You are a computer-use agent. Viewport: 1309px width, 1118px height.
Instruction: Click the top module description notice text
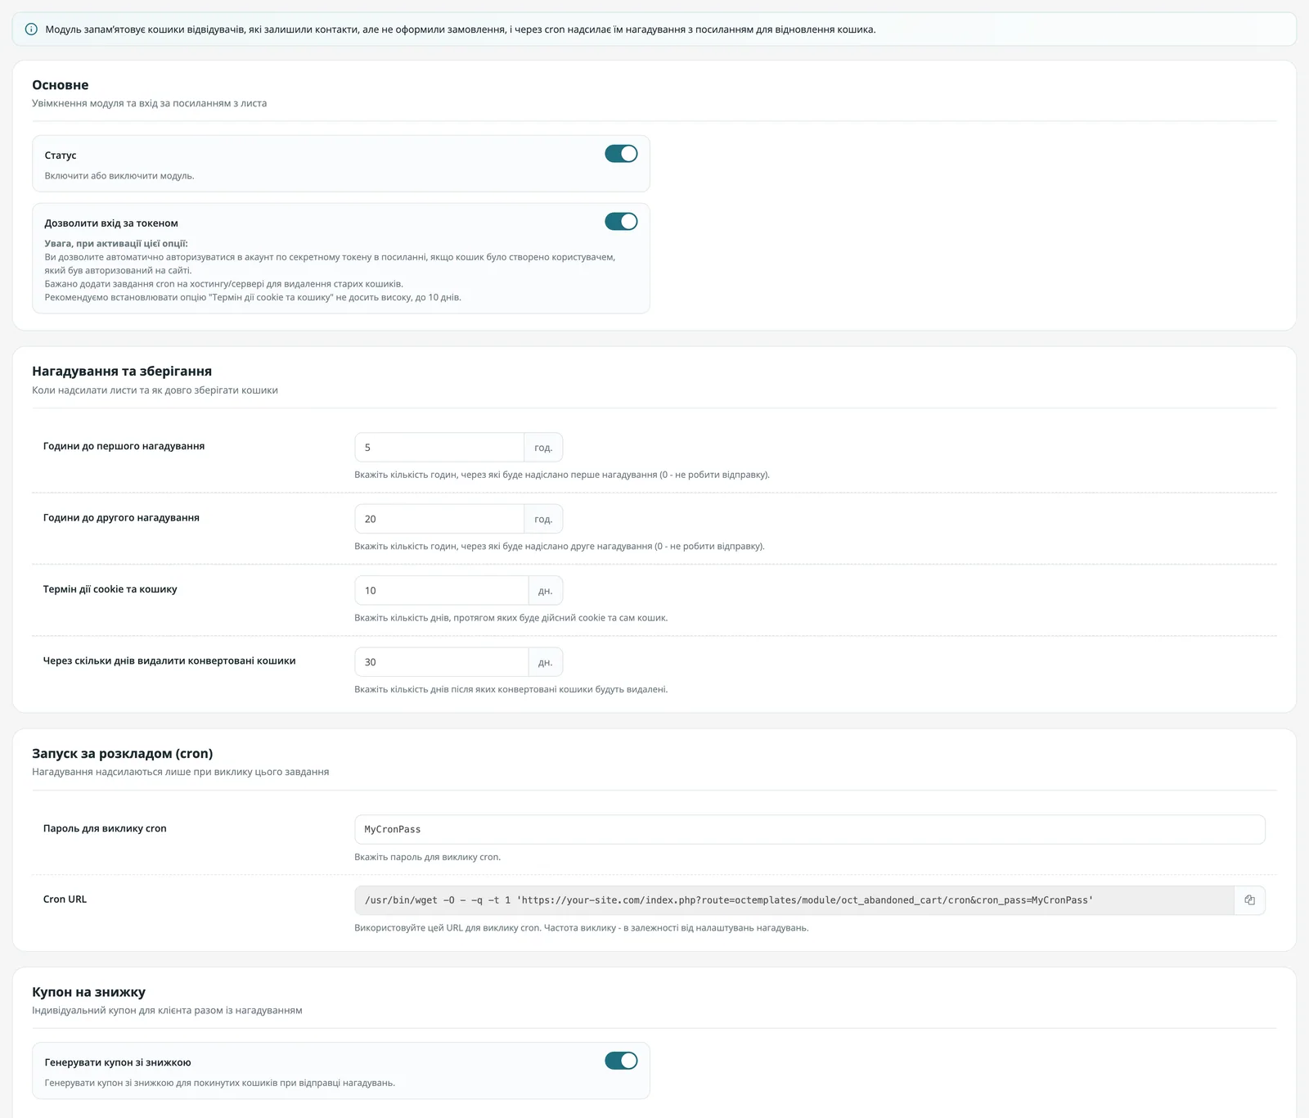(x=461, y=29)
